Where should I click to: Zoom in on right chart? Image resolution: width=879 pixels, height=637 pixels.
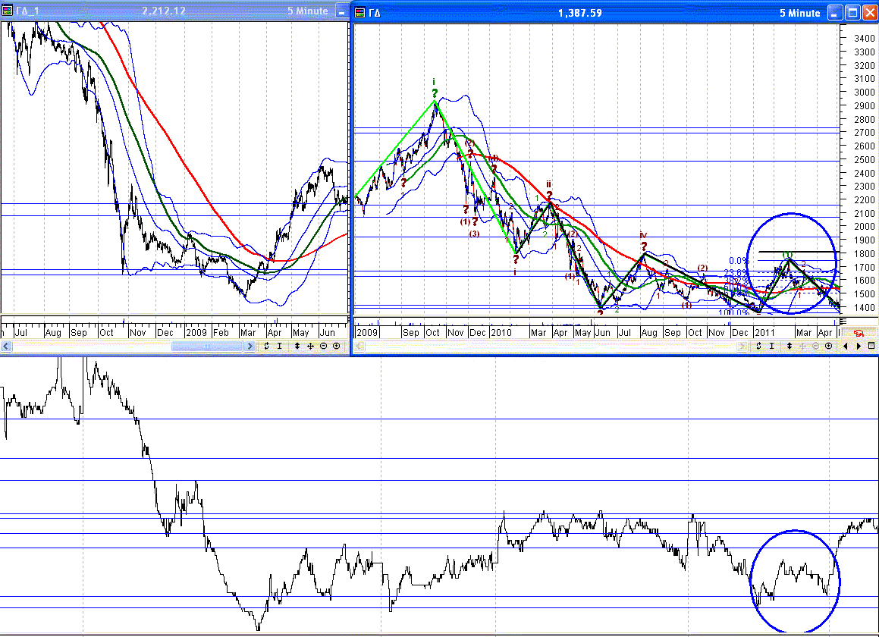(828, 346)
